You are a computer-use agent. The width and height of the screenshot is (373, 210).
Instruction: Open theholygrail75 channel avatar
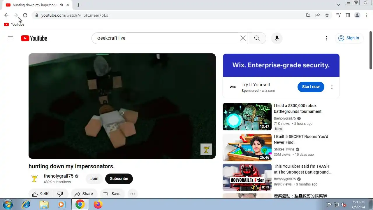(x=34, y=179)
